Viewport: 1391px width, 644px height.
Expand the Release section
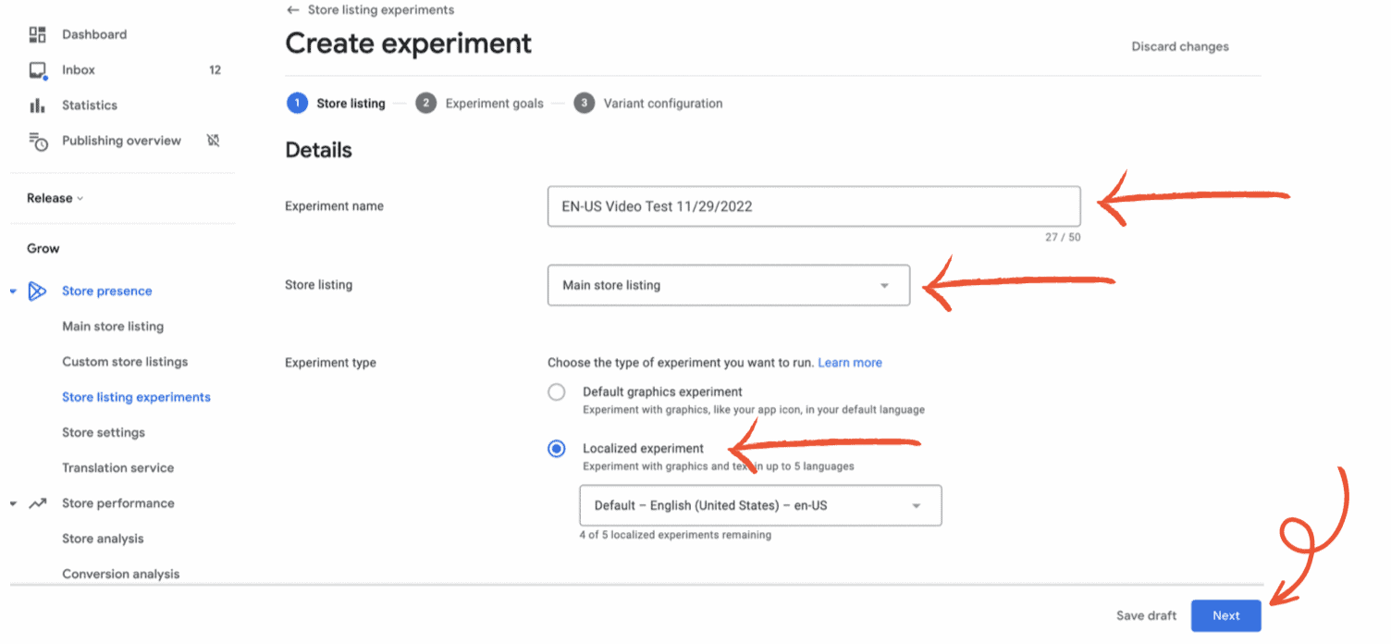coord(55,199)
